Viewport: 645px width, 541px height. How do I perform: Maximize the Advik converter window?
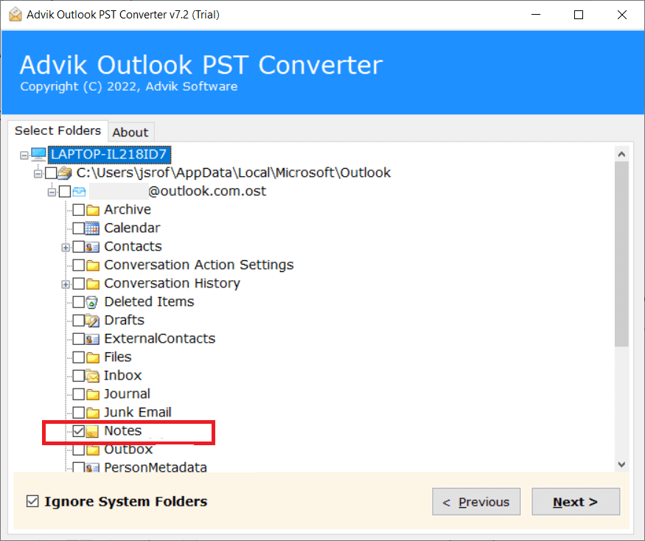point(579,15)
